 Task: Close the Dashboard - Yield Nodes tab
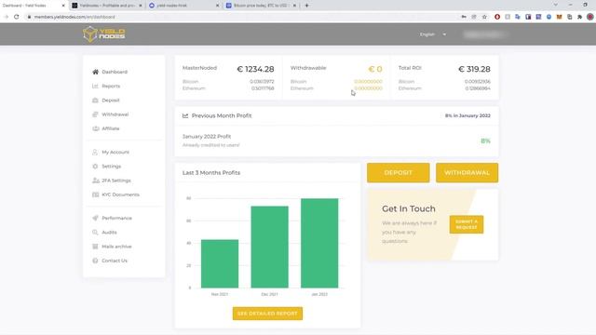(63, 6)
